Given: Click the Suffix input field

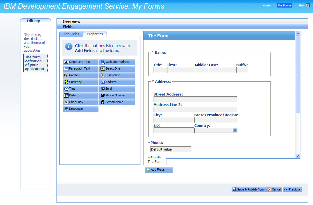Looking at the screenshot, I should [x=242, y=70].
